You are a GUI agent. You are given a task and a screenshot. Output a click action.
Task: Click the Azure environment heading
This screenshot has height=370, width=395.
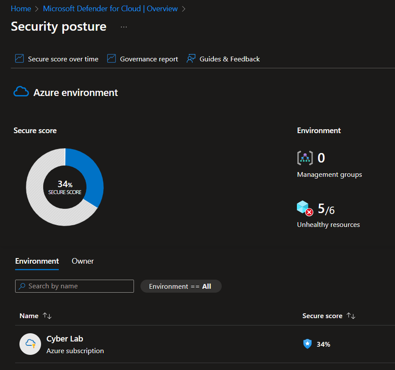click(x=76, y=92)
